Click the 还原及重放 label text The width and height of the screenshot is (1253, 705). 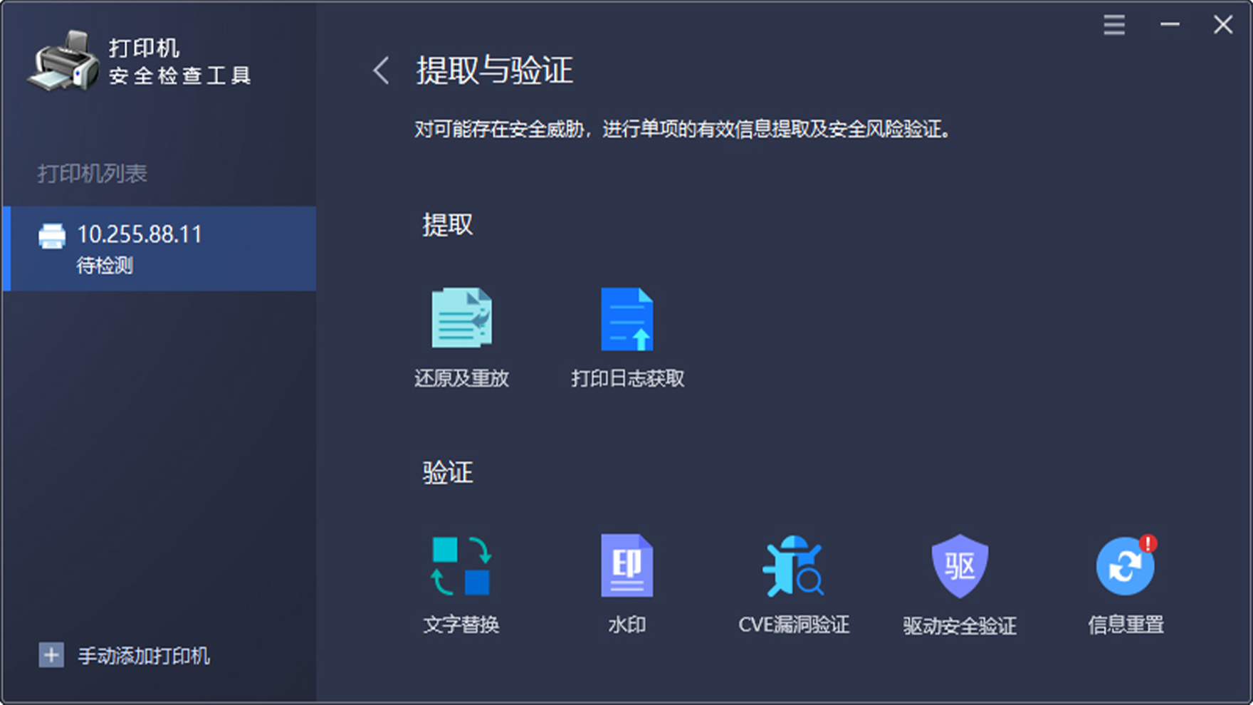[x=461, y=378]
